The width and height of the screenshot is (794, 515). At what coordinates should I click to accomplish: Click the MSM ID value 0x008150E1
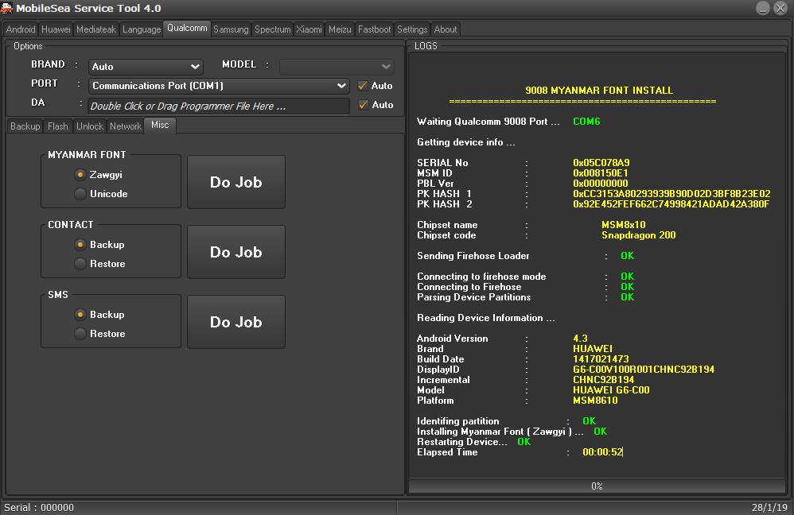(x=601, y=173)
